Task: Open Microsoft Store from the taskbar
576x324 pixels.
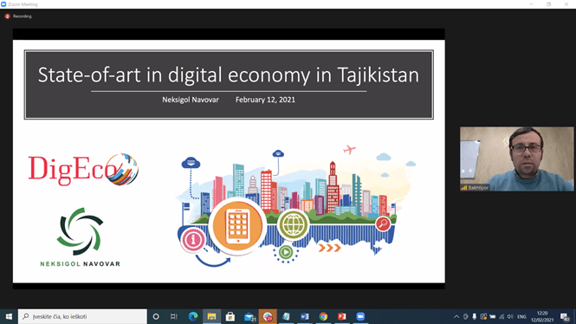Action: pyautogui.click(x=230, y=316)
